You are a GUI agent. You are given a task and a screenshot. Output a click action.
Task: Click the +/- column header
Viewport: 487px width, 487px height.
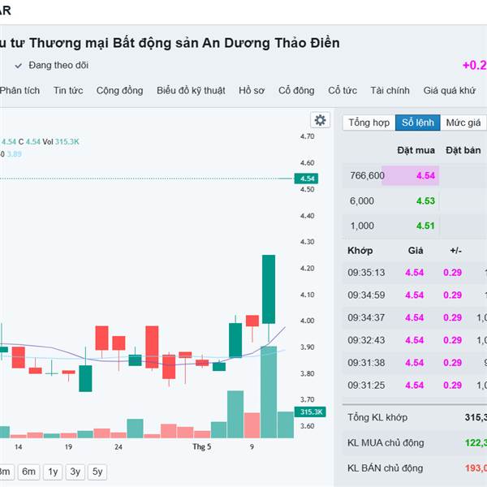click(456, 250)
